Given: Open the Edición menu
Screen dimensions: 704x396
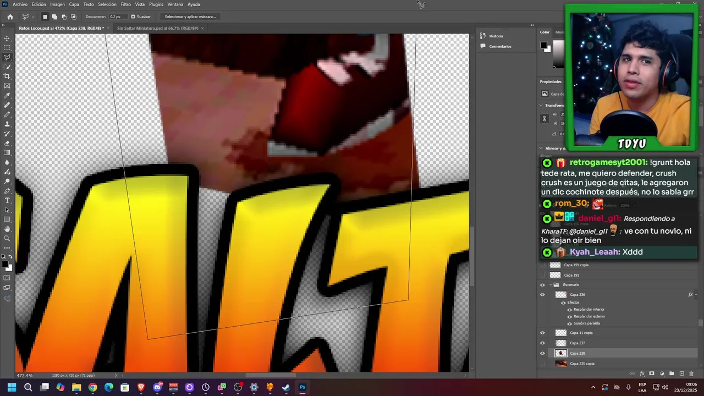Looking at the screenshot, I should coord(39,4).
